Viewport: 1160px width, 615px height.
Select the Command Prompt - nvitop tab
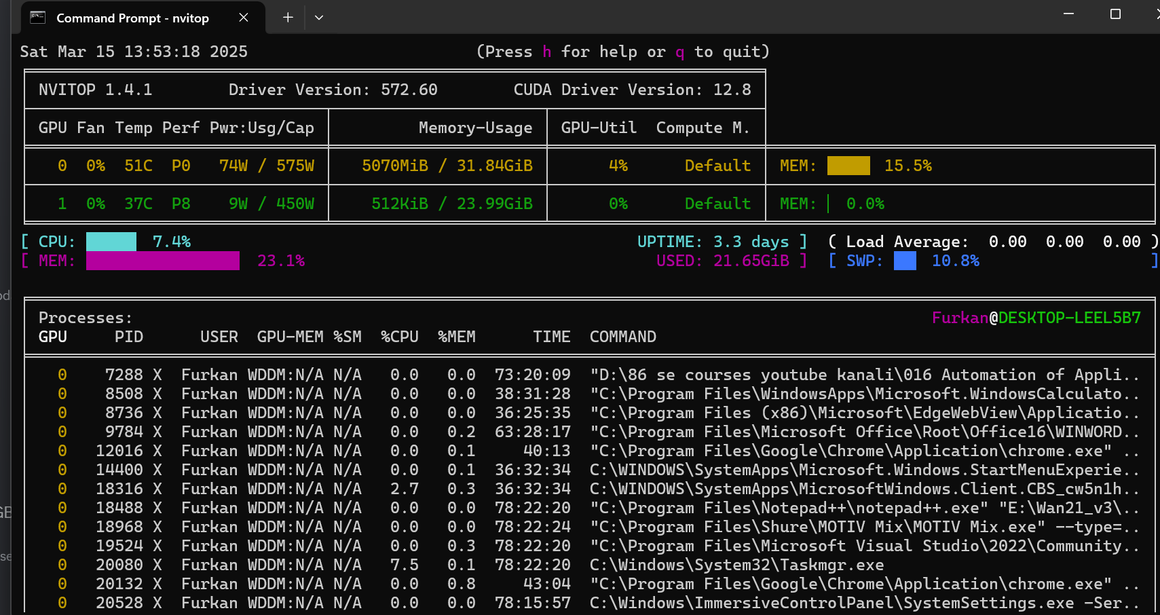[132, 18]
